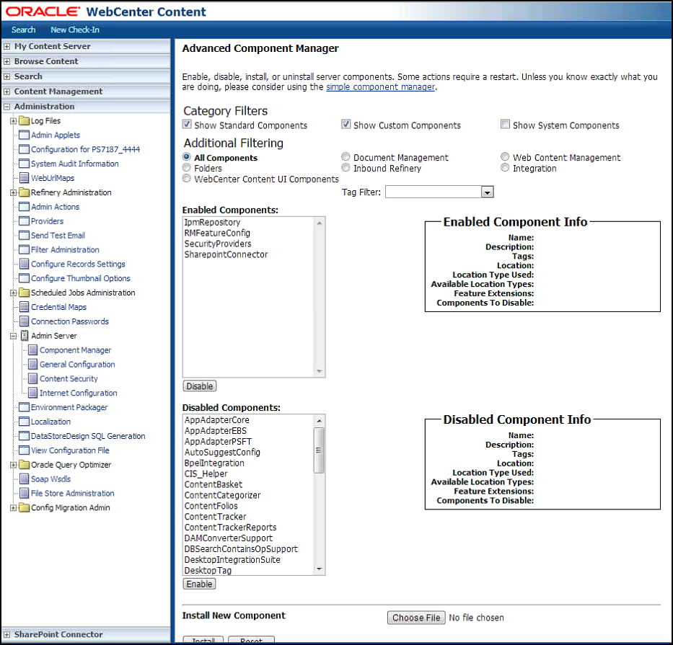Open View Configuration File page
This screenshot has height=645, width=673.
[x=70, y=450]
